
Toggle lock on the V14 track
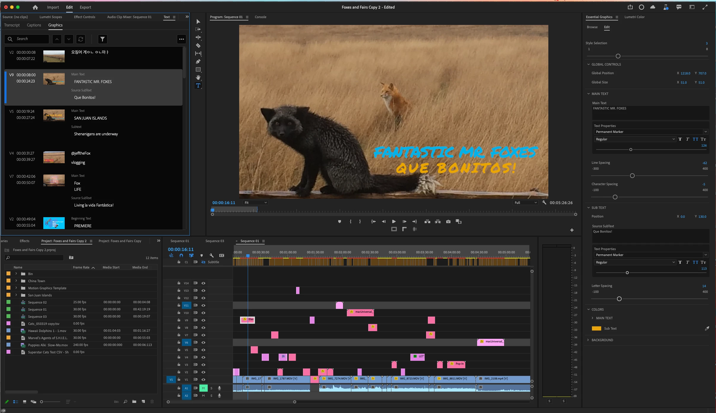click(x=179, y=283)
